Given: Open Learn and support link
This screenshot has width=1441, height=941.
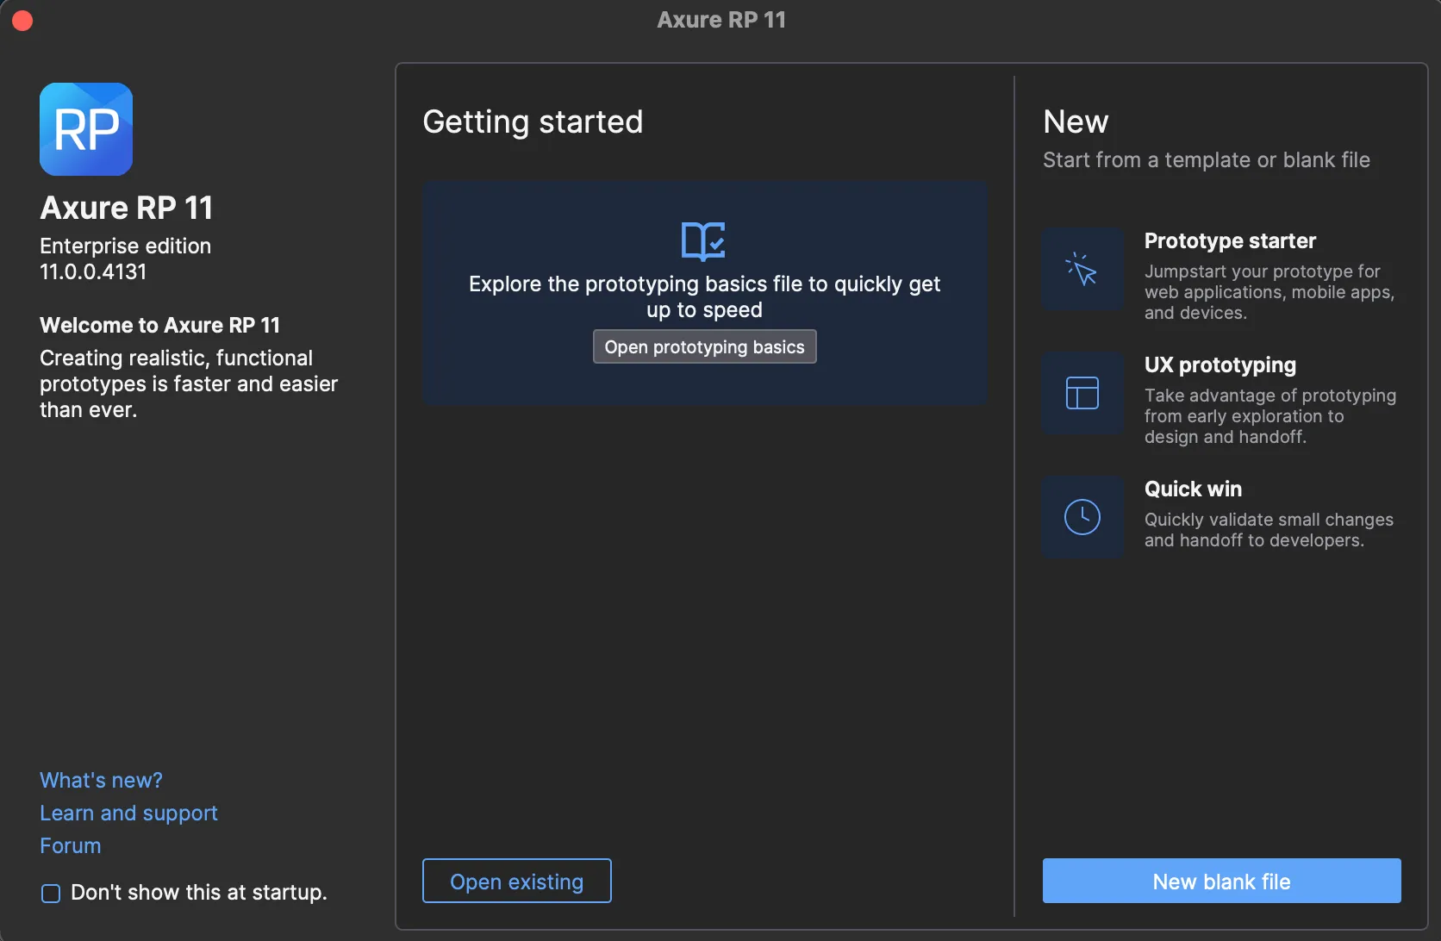Looking at the screenshot, I should [x=128, y=813].
